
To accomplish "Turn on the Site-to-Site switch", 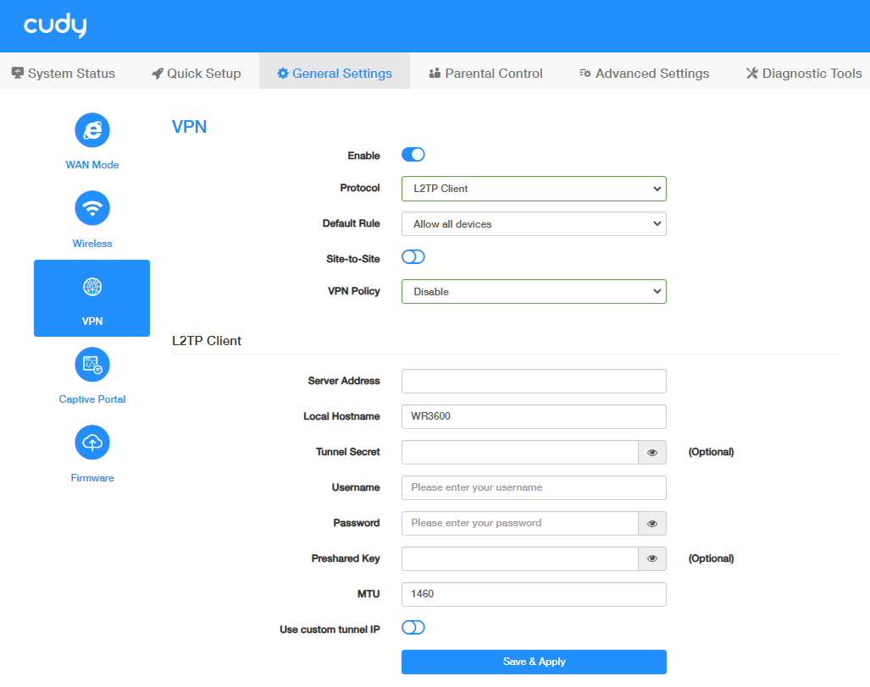I will click(413, 257).
